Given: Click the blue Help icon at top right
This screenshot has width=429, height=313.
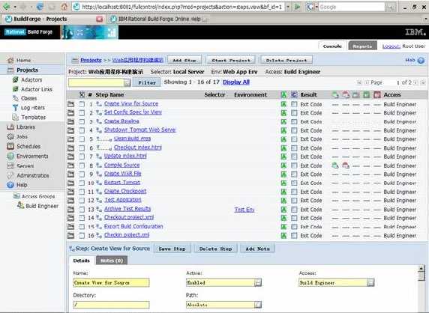Looking at the screenshot, I should (421, 61).
